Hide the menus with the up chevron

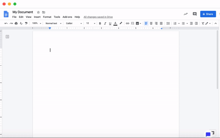click(216, 23)
